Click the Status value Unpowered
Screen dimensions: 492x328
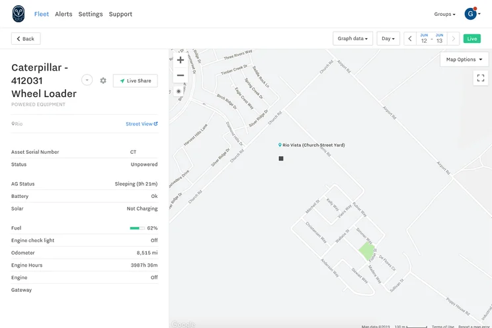tap(144, 164)
